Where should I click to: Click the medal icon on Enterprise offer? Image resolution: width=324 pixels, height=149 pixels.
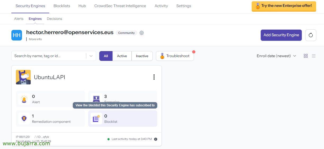(x=258, y=6)
